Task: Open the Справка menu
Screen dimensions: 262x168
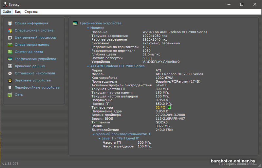Action: tap(31, 12)
